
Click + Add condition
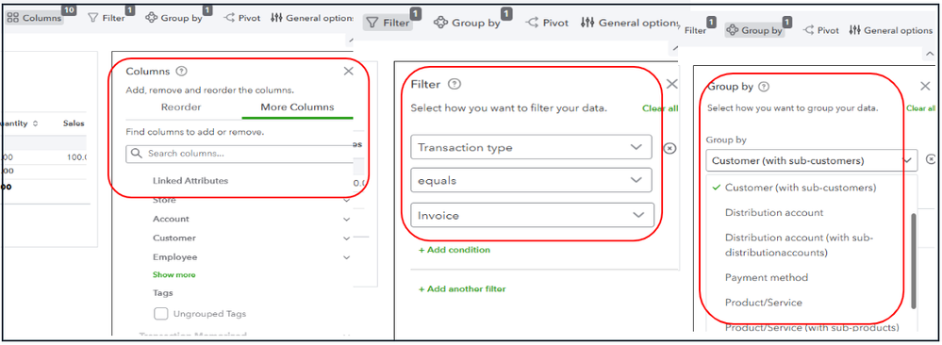click(x=454, y=250)
